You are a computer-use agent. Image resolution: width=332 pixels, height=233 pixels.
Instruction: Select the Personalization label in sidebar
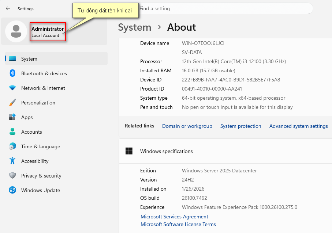38,103
